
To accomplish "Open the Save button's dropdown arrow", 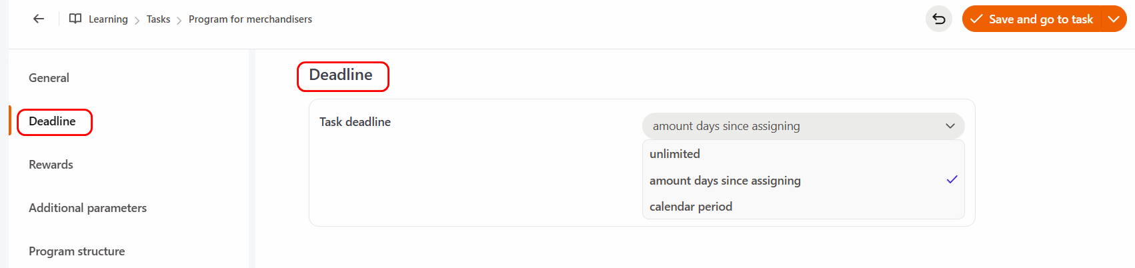I will [1113, 19].
